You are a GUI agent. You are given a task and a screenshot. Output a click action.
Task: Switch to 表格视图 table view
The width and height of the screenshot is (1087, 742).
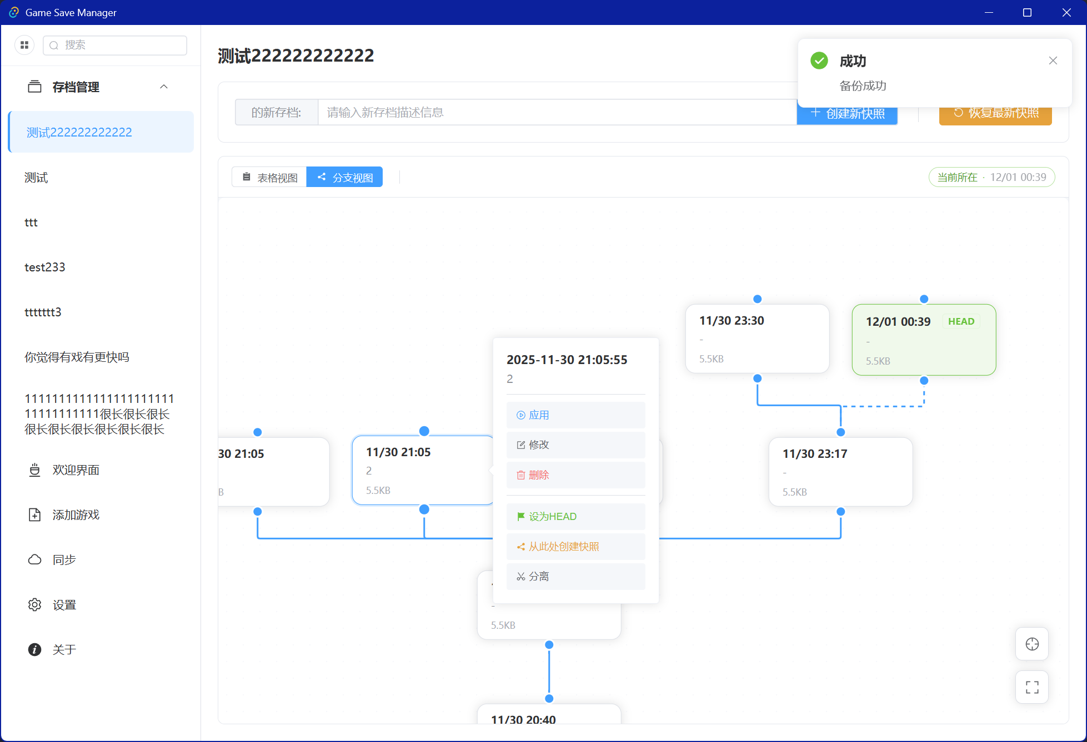(269, 177)
